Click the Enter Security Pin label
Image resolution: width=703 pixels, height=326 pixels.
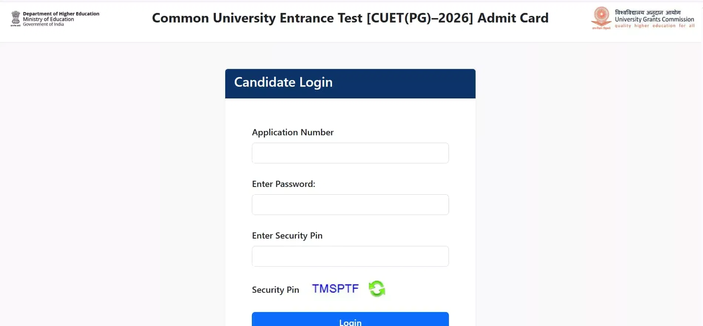point(287,236)
